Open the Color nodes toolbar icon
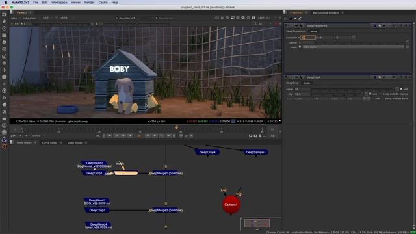This screenshot has width=416, height=234. [5, 42]
